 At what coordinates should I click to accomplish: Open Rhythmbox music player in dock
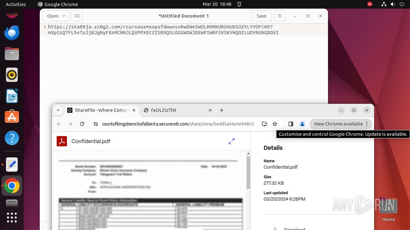click(x=12, y=75)
